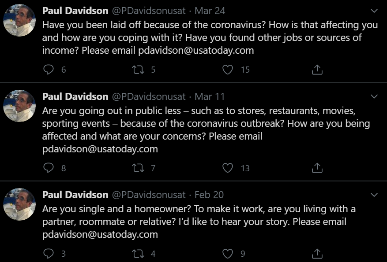Open the Feb 20 tweet date link
The height and width of the screenshot is (262, 387).
[x=209, y=195]
